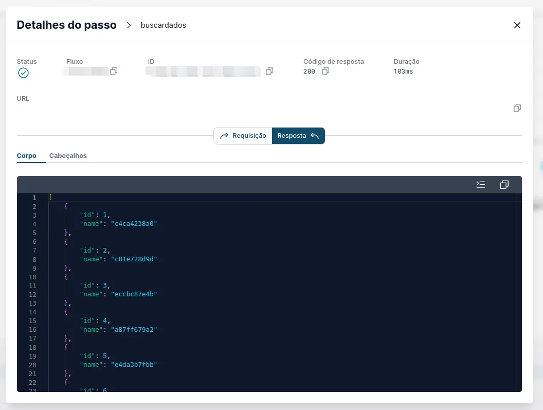Screen dimensions: 543x410
Task: Click the opening bracket on line 1
Action: [50, 197]
